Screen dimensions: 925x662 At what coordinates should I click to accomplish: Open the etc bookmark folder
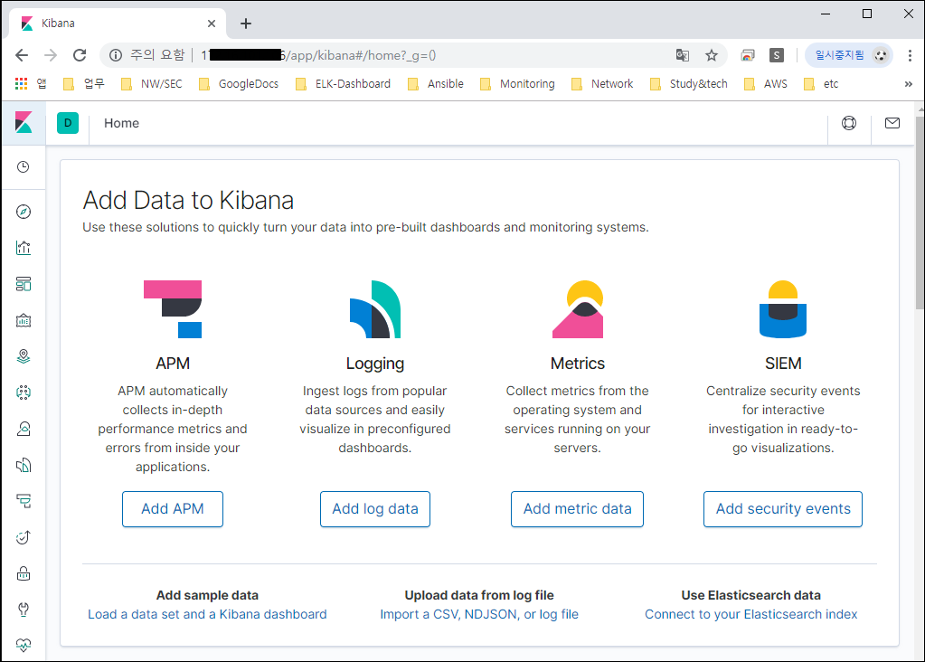(821, 84)
